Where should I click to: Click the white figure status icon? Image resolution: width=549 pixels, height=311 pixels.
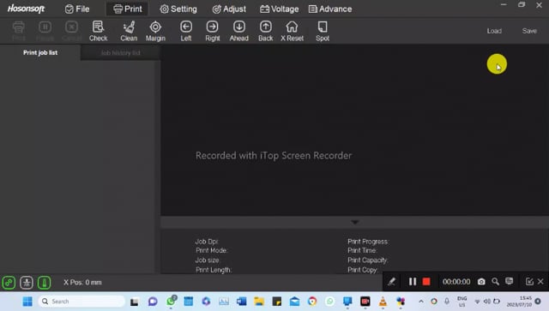pos(27,283)
